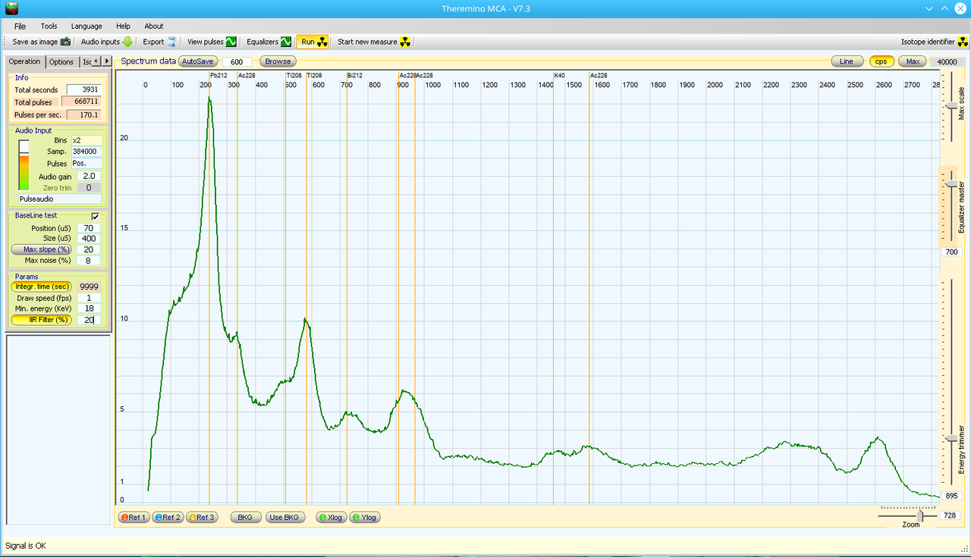Open Isotope identifier radiation icon
Screen dimensions: 971x557
(x=962, y=42)
